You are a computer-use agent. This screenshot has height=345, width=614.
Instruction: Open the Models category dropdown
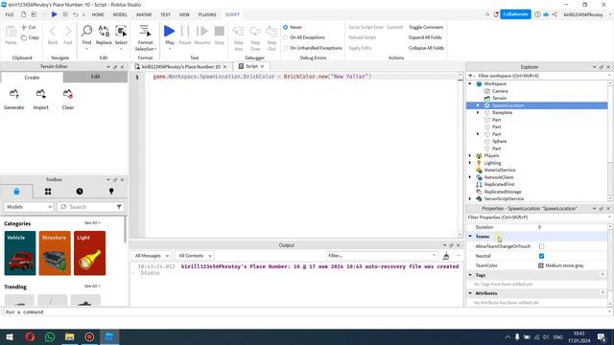pos(29,207)
